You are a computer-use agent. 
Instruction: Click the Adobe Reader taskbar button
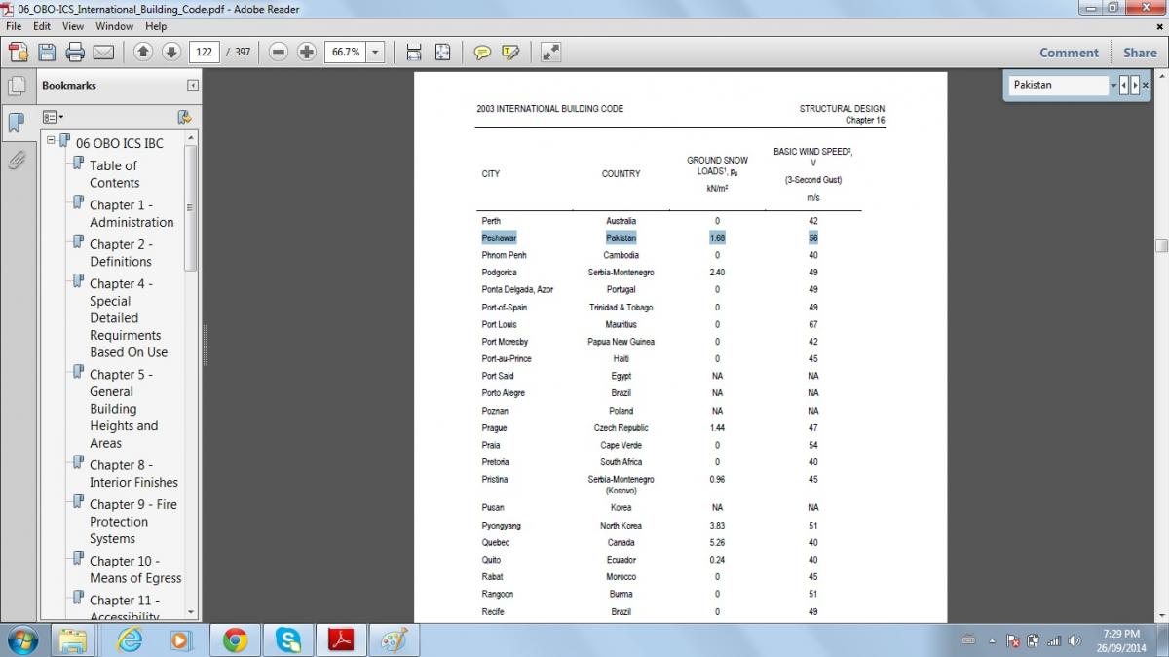coord(340,640)
